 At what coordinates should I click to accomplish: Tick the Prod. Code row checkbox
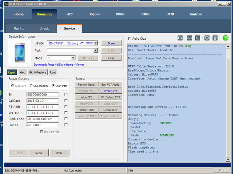66,119
